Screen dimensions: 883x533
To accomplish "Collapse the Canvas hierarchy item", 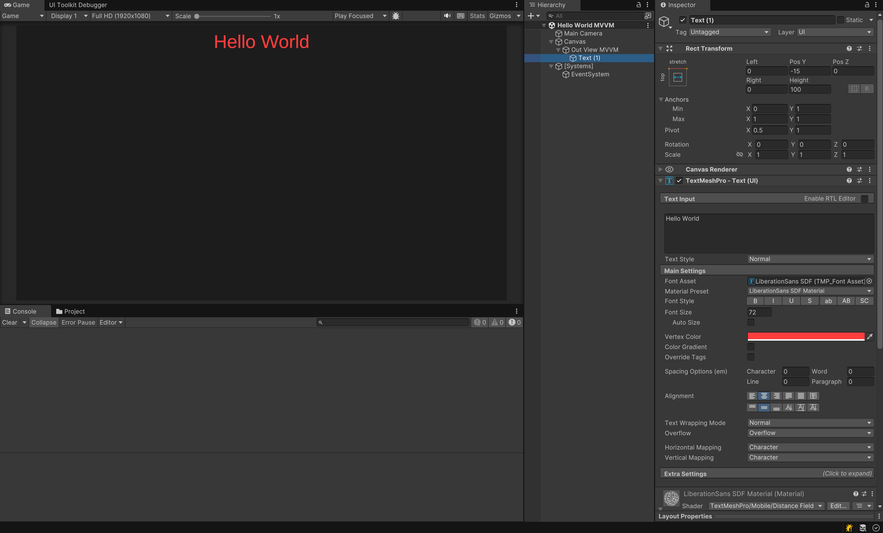I will [x=551, y=41].
